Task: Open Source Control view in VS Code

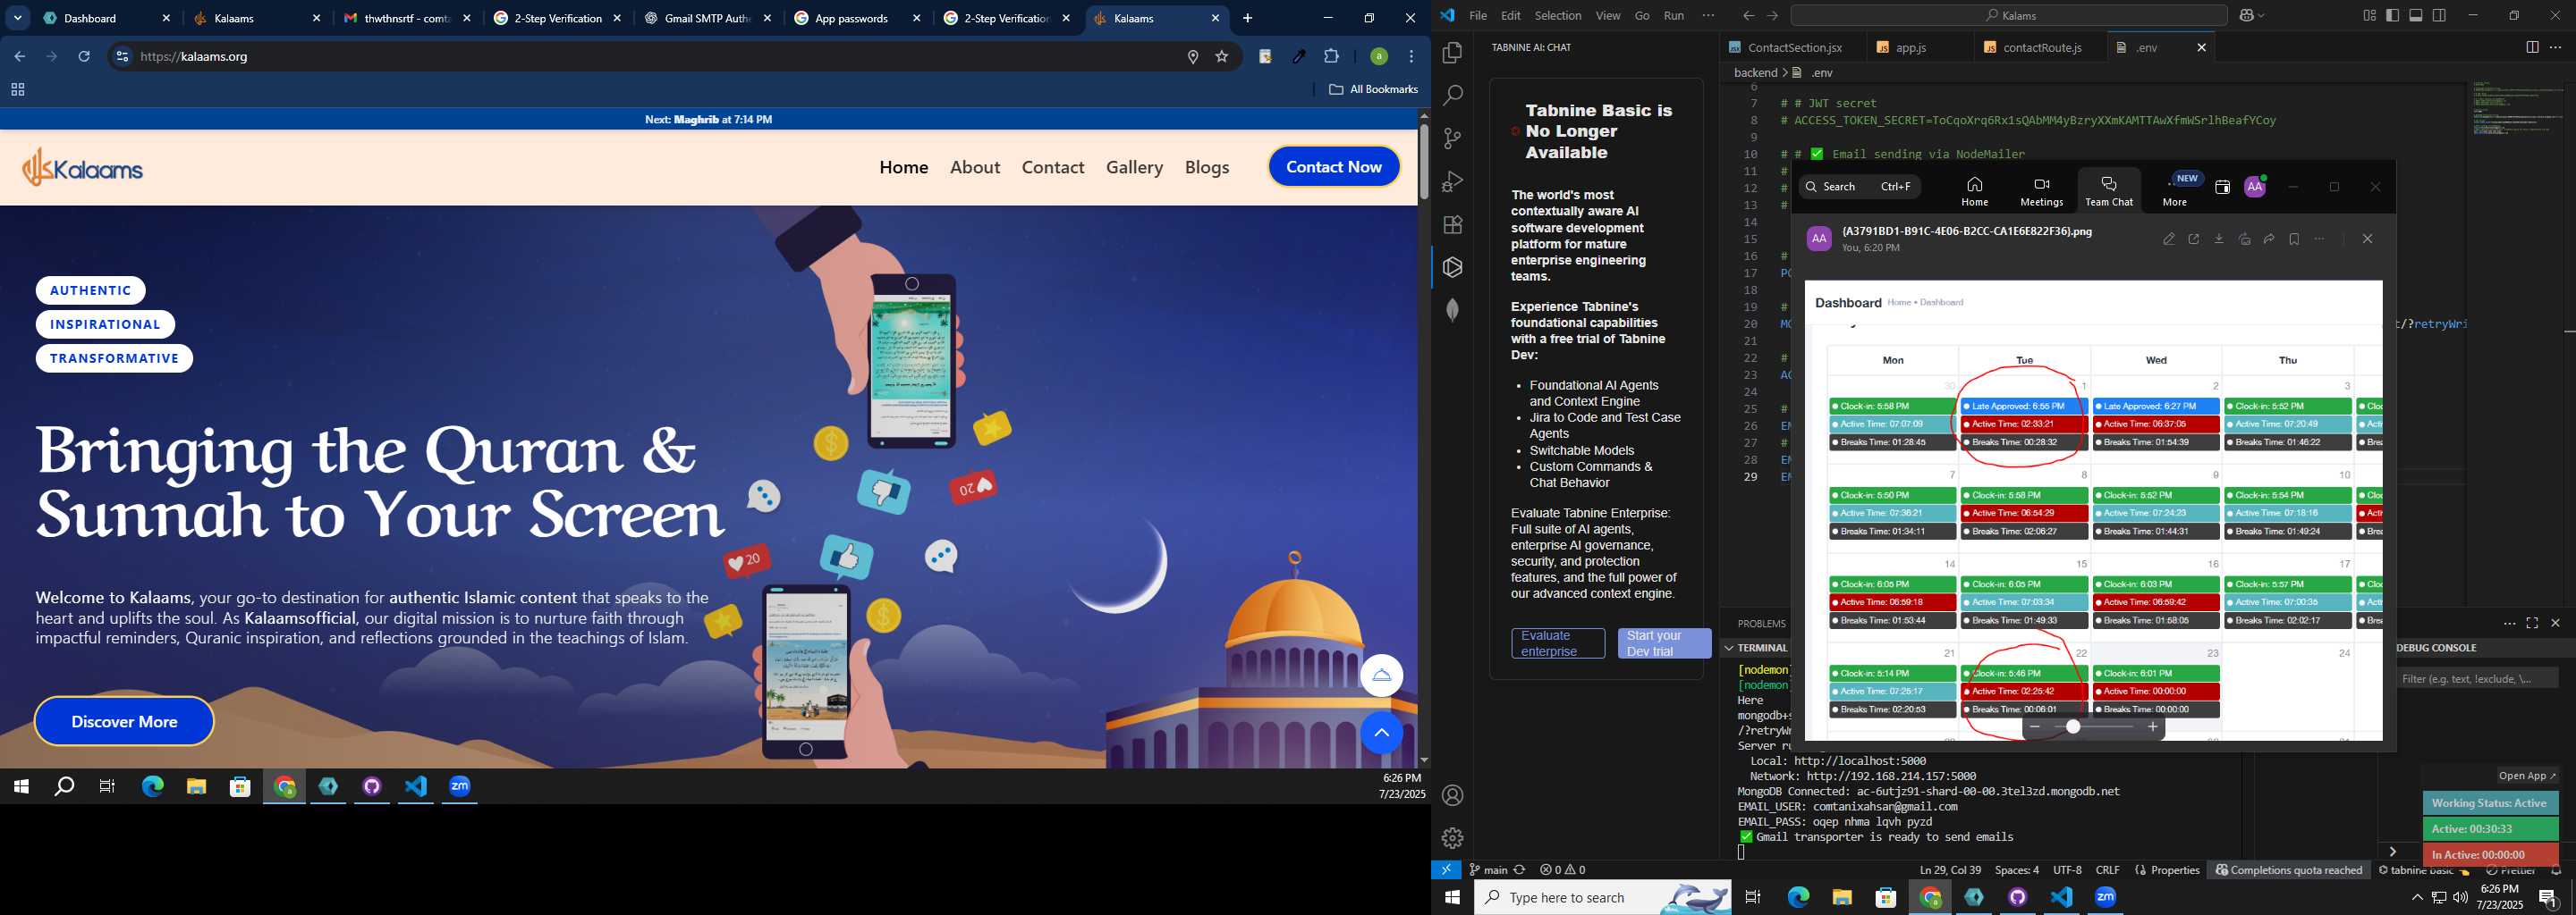Action: pos(1452,139)
